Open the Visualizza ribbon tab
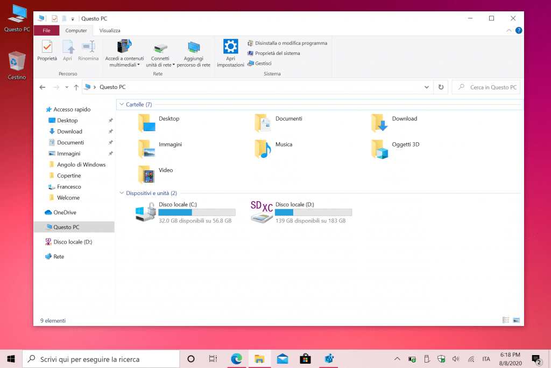 [x=110, y=31]
